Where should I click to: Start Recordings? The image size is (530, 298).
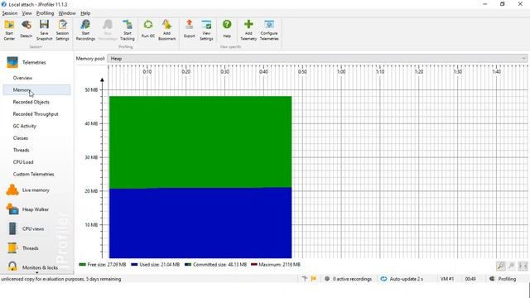[85, 30]
